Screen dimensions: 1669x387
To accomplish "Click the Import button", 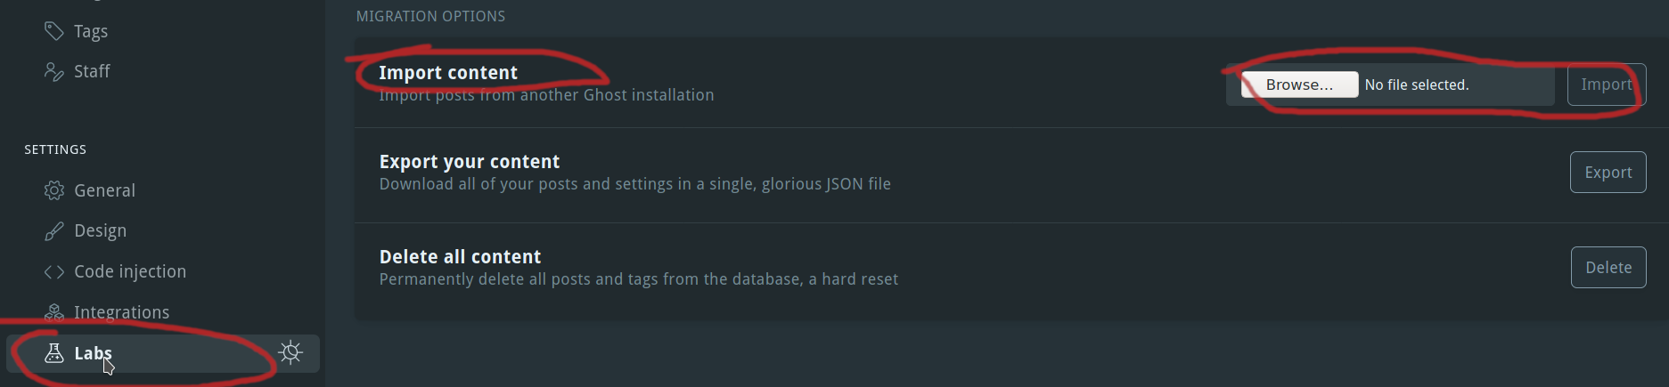I will [x=1607, y=85].
